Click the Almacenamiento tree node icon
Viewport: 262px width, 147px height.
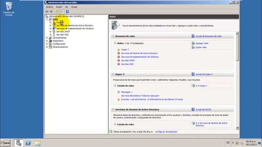click(x=50, y=47)
